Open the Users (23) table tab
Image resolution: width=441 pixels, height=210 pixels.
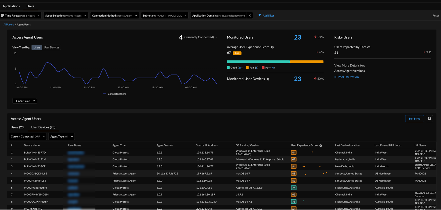pyautogui.click(x=18, y=127)
